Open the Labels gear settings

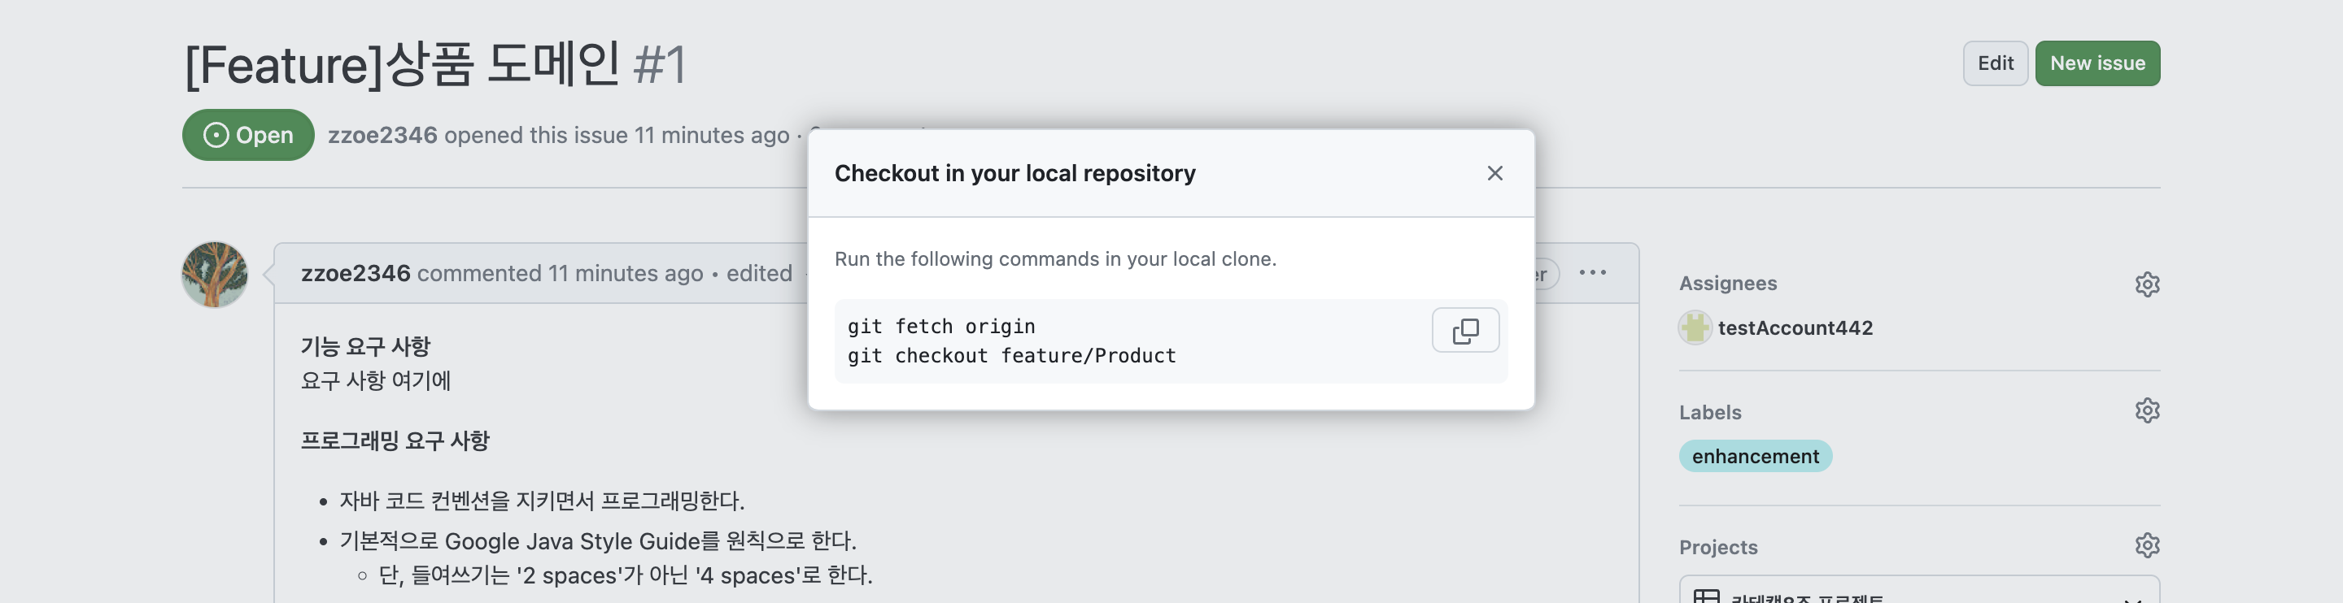(2147, 411)
